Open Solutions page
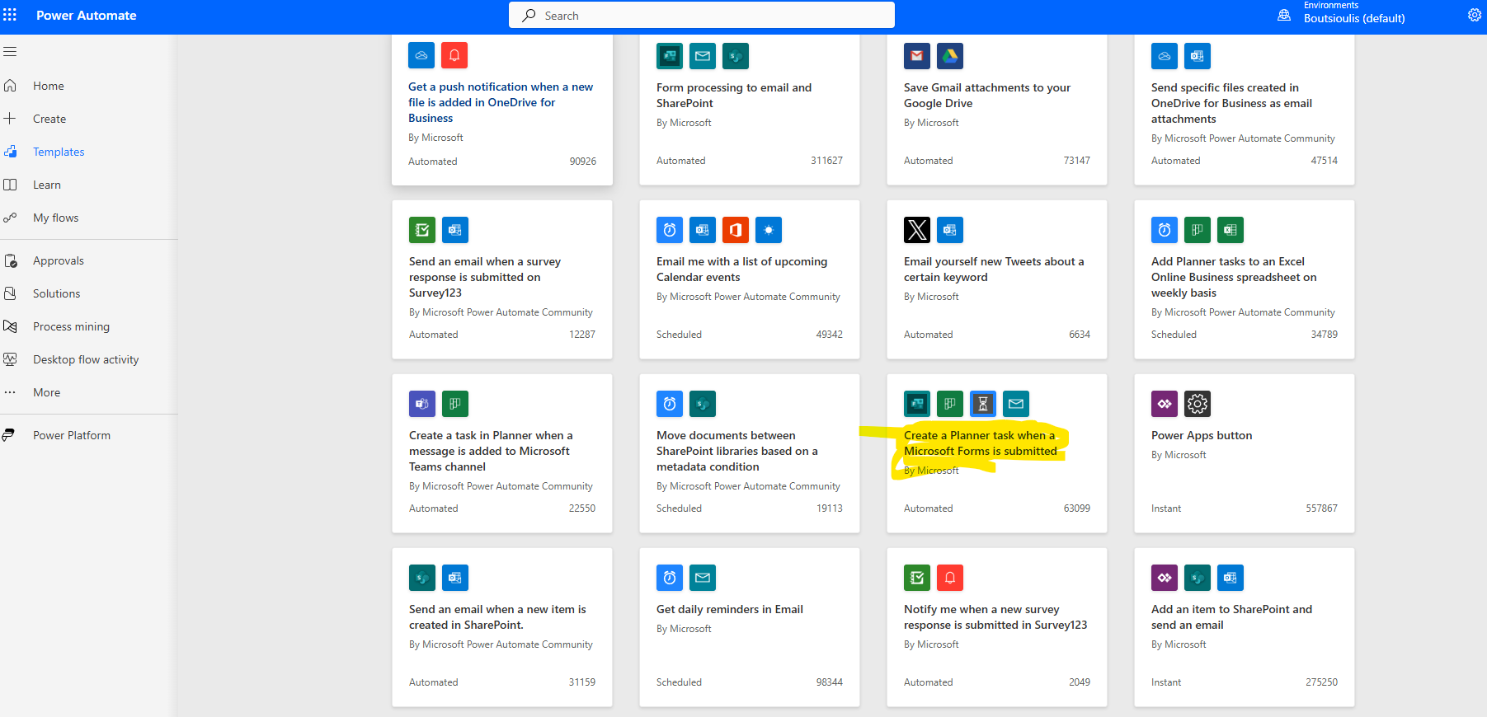Image resolution: width=1487 pixels, height=717 pixels. [x=57, y=293]
